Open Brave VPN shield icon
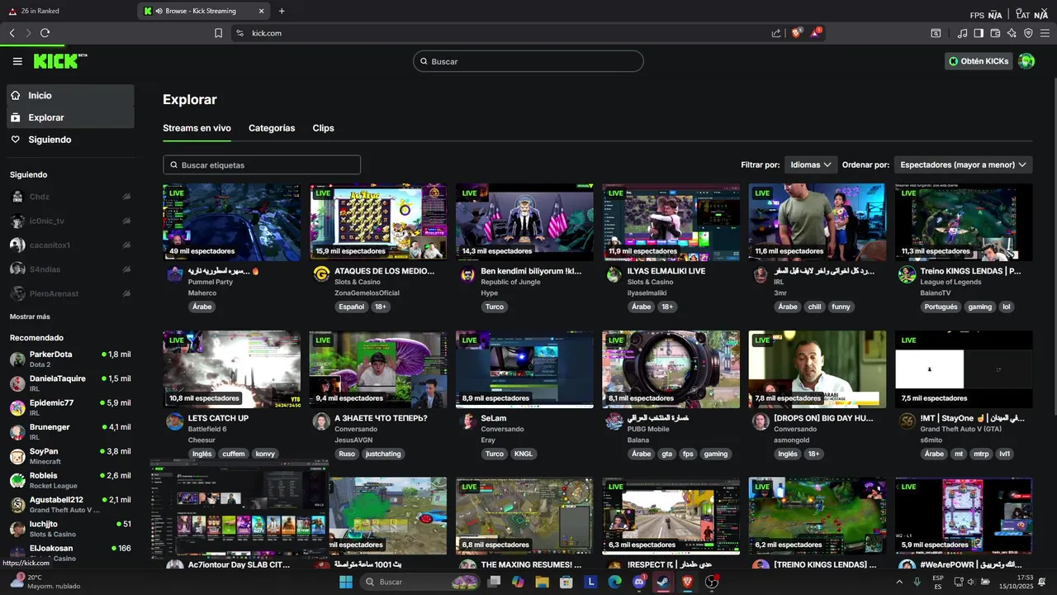Image resolution: width=1057 pixels, height=595 pixels. (1028, 33)
